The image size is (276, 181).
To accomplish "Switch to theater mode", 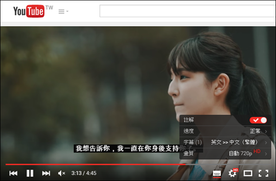I will tap(248, 173).
